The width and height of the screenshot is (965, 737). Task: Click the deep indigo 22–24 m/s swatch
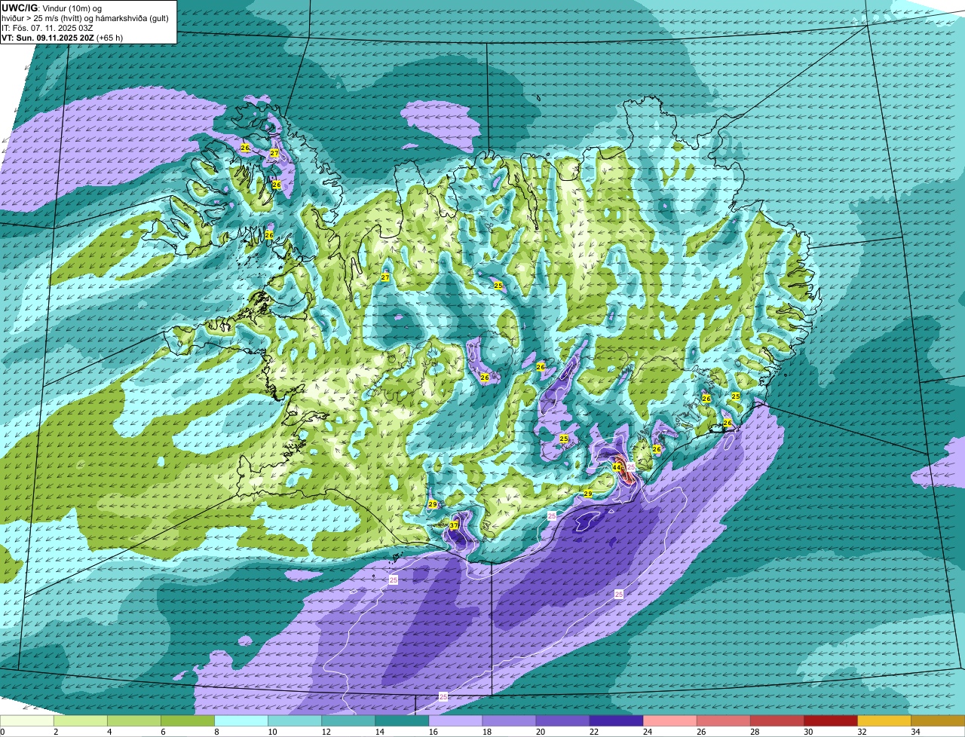tap(616, 721)
